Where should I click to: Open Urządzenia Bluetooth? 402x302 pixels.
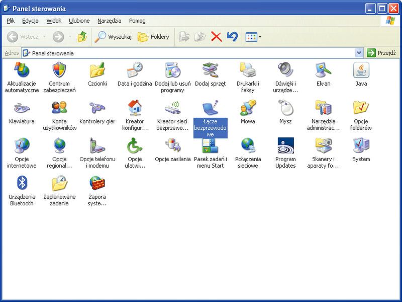[x=22, y=190]
